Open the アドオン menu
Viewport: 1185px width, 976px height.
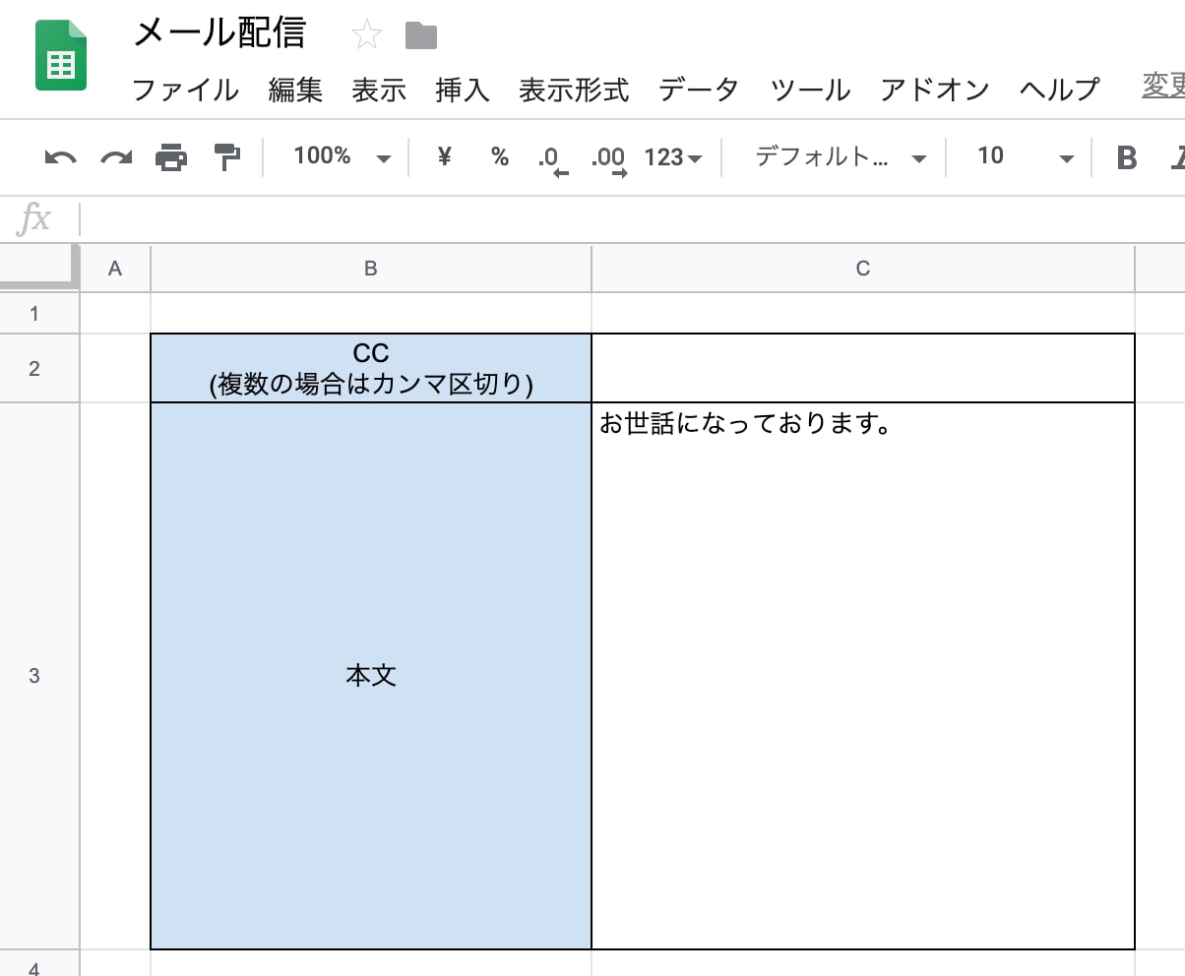point(935,91)
